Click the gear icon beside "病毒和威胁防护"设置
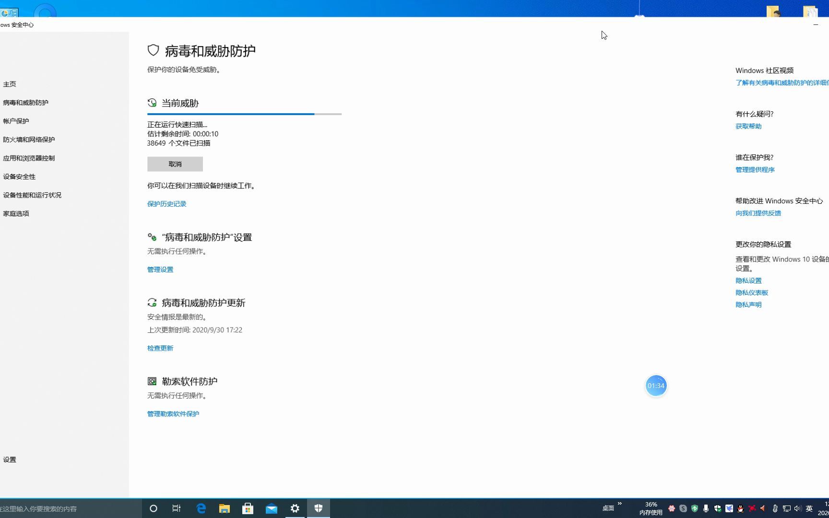The height and width of the screenshot is (518, 829). [152, 237]
